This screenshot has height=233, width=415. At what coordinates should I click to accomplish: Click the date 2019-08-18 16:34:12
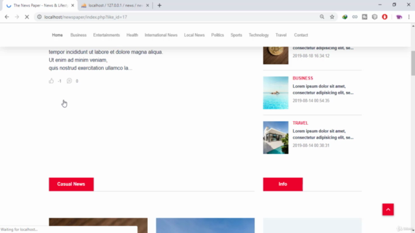pyautogui.click(x=311, y=56)
